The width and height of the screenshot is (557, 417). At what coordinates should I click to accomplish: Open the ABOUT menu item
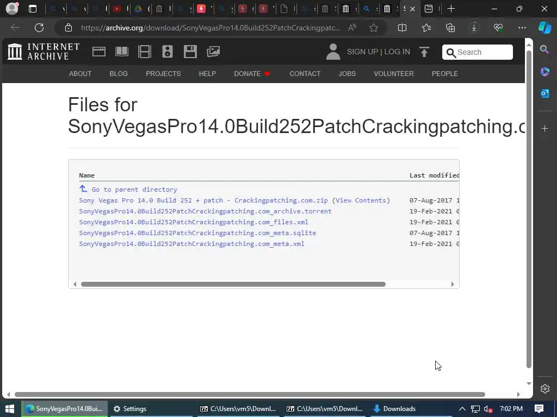pyautogui.click(x=81, y=74)
